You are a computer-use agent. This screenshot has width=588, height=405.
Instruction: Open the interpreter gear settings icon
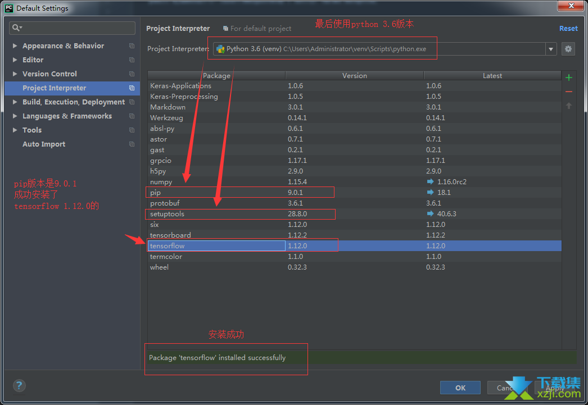coord(568,49)
